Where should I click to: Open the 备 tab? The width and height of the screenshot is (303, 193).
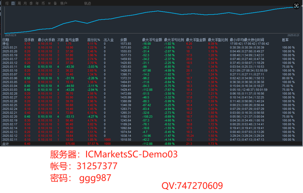click(55, 3)
